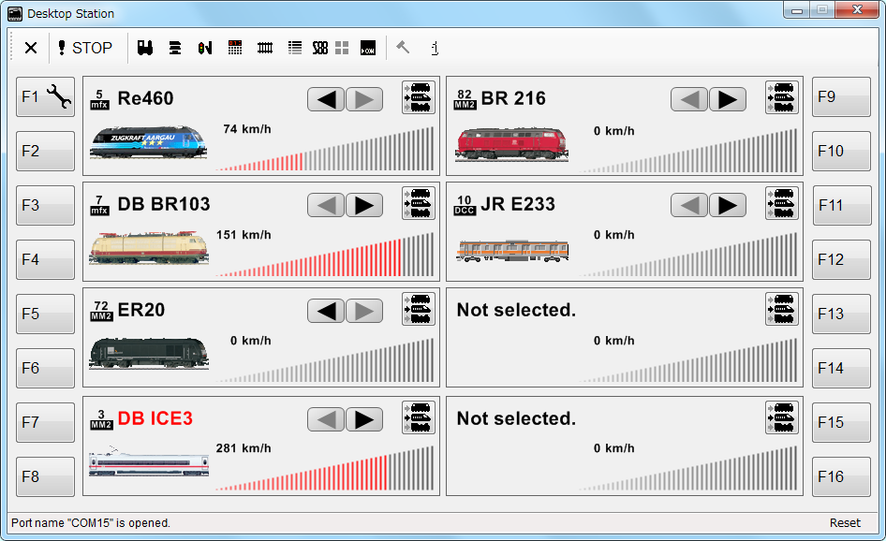Open the locomotive control toolbar icon

click(145, 48)
